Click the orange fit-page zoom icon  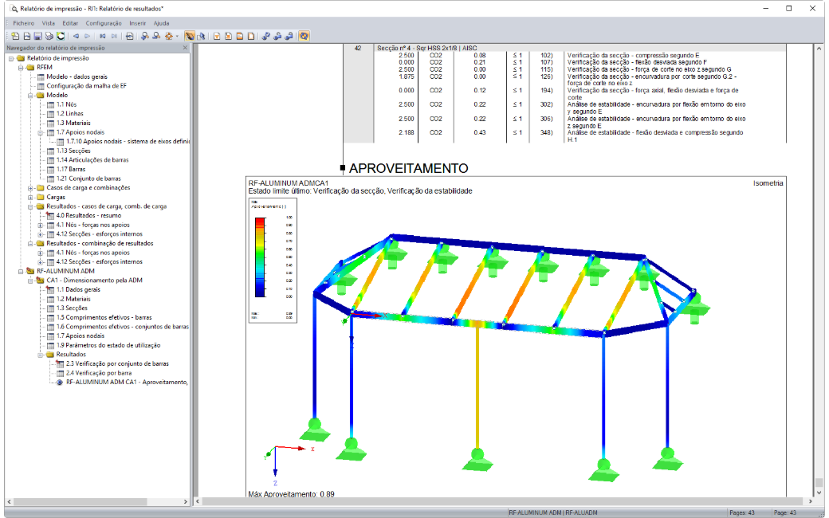(x=169, y=36)
